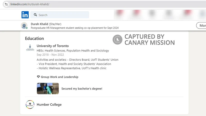Click the LinkedIn home logo

click(x=25, y=15)
